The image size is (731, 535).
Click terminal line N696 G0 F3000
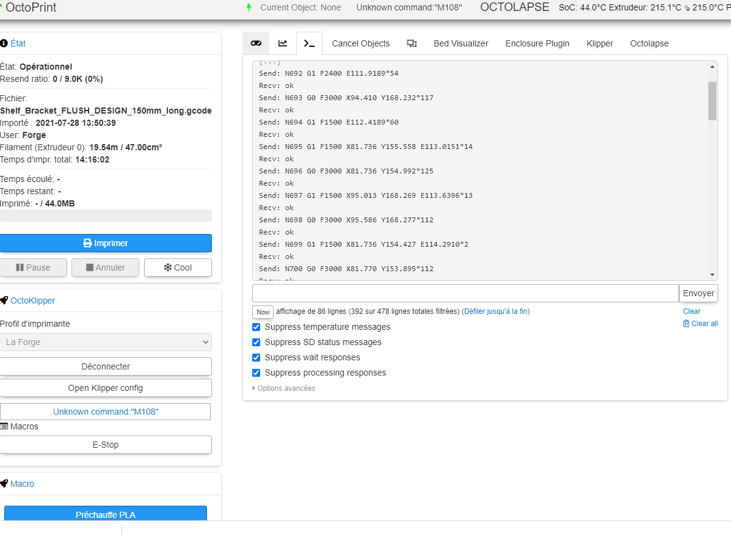(346, 171)
